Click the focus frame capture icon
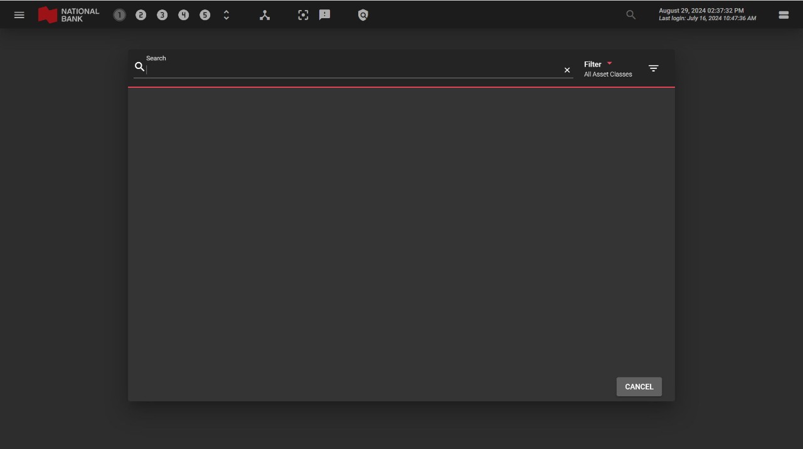This screenshot has width=803, height=449. (x=303, y=15)
